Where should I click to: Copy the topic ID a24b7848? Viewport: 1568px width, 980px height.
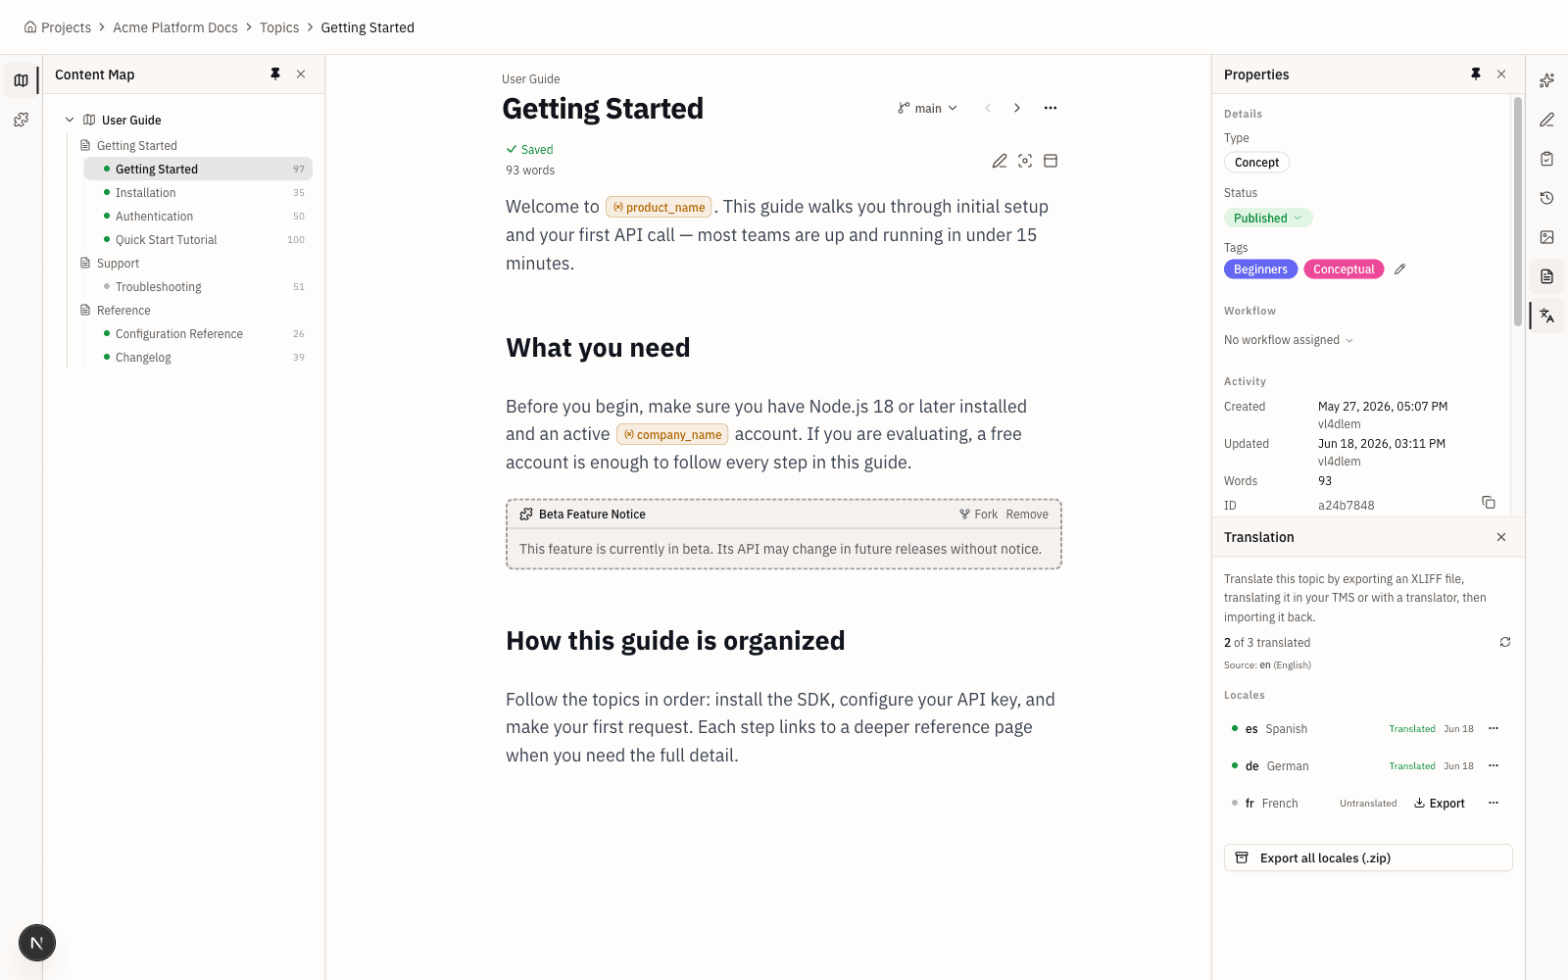(1489, 503)
